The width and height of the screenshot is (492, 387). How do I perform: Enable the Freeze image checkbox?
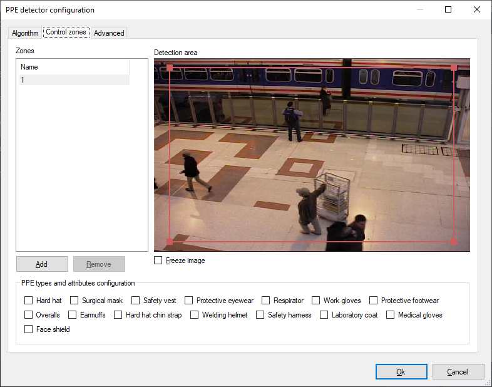click(158, 261)
